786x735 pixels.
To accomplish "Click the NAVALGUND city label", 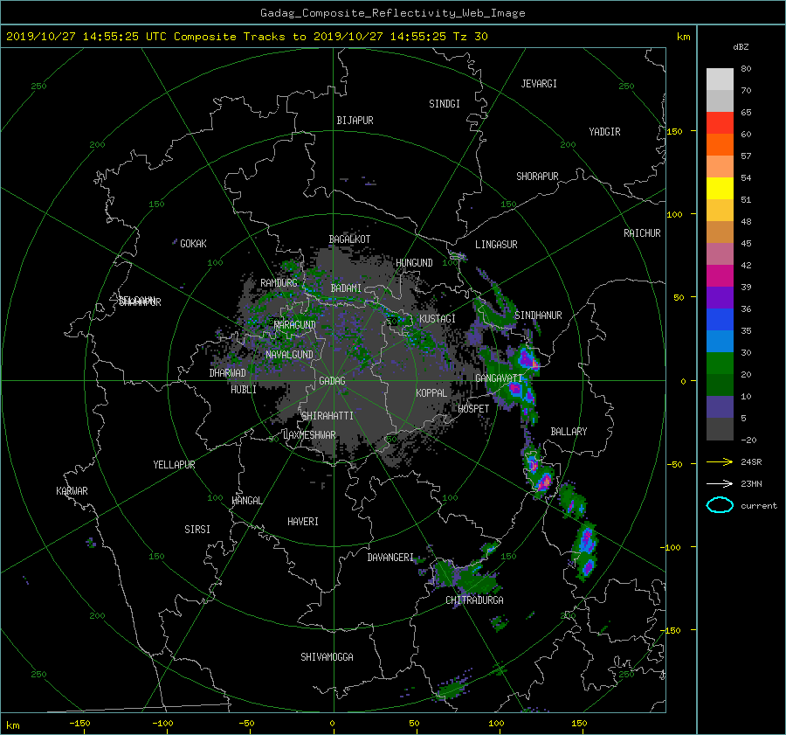I will pos(289,355).
